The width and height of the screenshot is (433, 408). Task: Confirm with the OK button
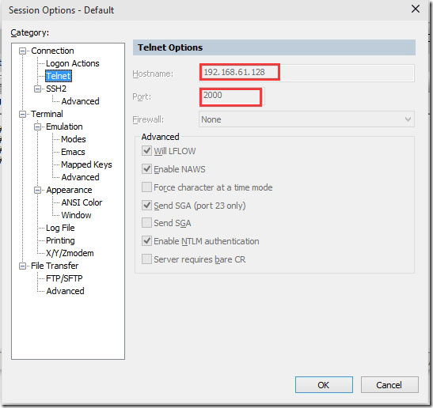(324, 385)
